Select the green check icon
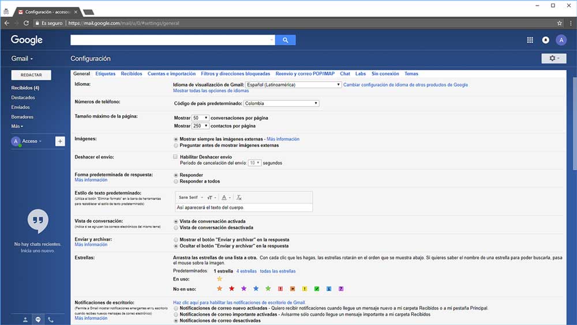This screenshot has height=325, width=577. click(x=316, y=289)
